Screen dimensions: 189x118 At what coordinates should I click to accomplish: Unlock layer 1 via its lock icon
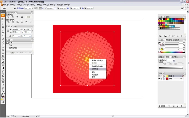(x=162, y=79)
